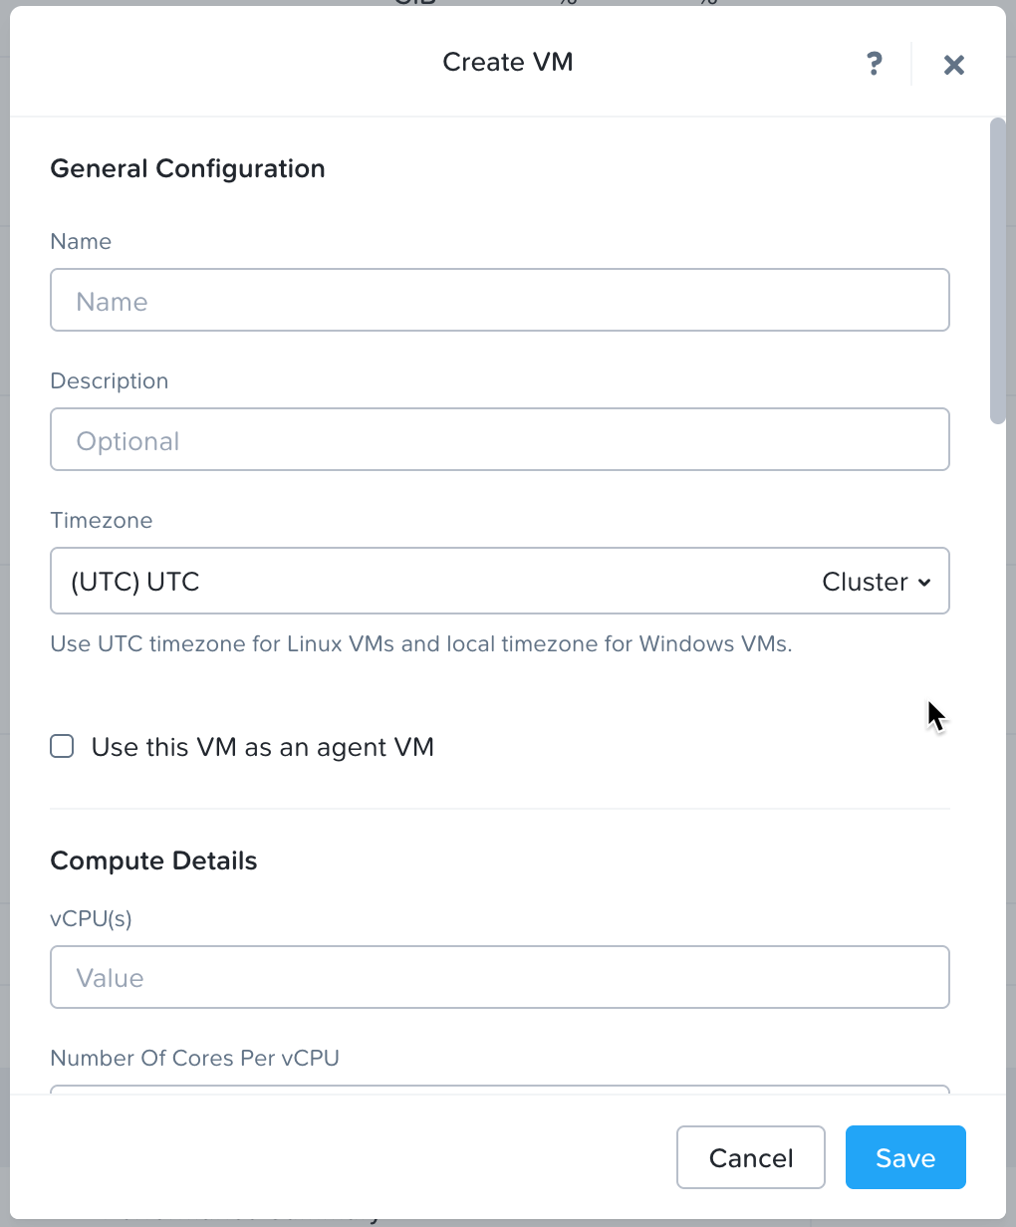The height and width of the screenshot is (1227, 1016).
Task: Click the Timezone field label
Action: pos(102,520)
